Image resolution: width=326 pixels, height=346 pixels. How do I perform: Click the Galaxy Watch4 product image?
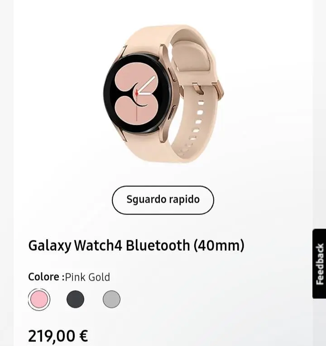click(163, 94)
